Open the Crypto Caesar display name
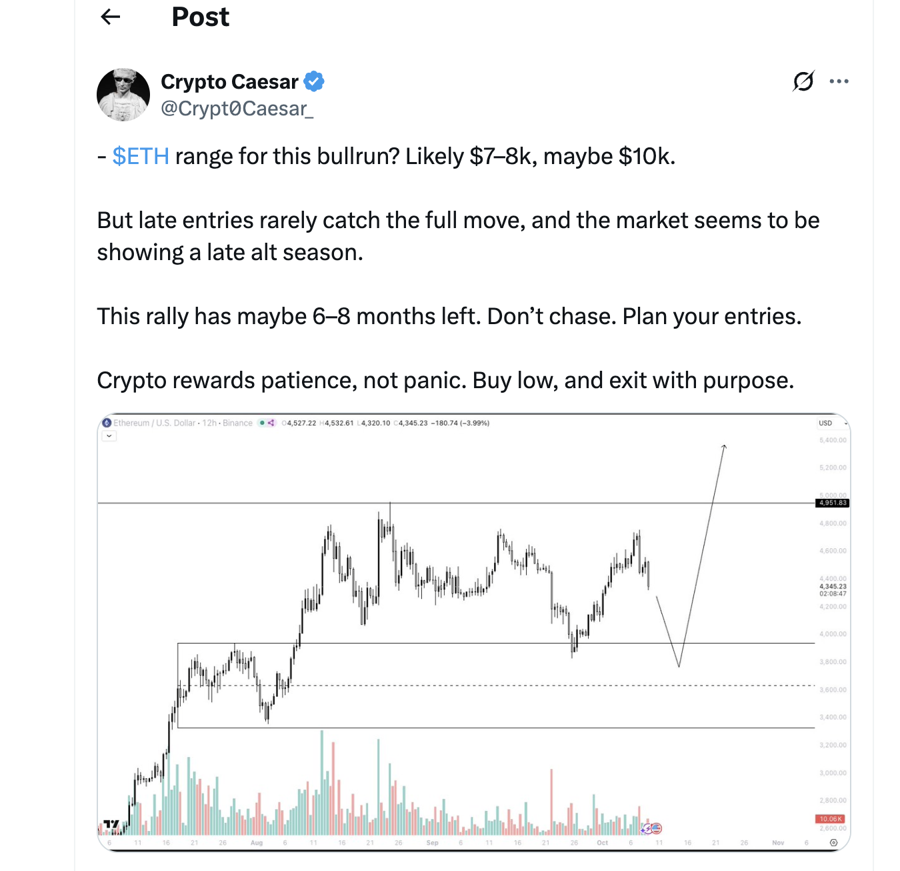 pyautogui.click(x=229, y=81)
